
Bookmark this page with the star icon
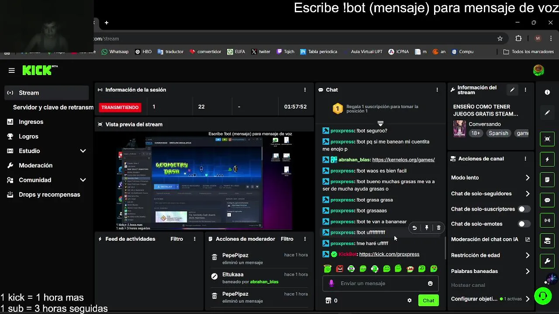pyautogui.click(x=500, y=38)
